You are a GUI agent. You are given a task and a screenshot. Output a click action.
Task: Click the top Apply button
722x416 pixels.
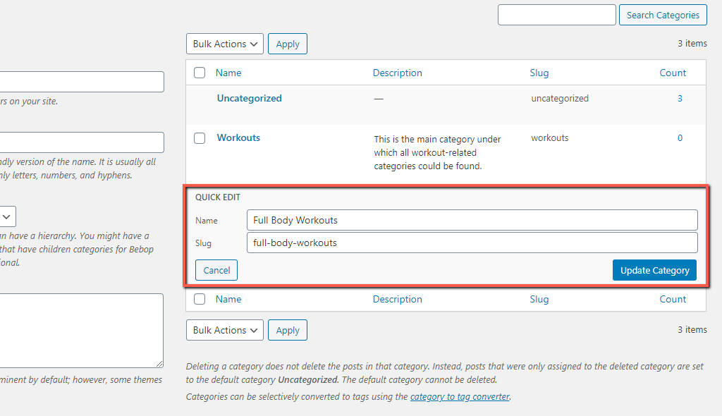(x=288, y=44)
